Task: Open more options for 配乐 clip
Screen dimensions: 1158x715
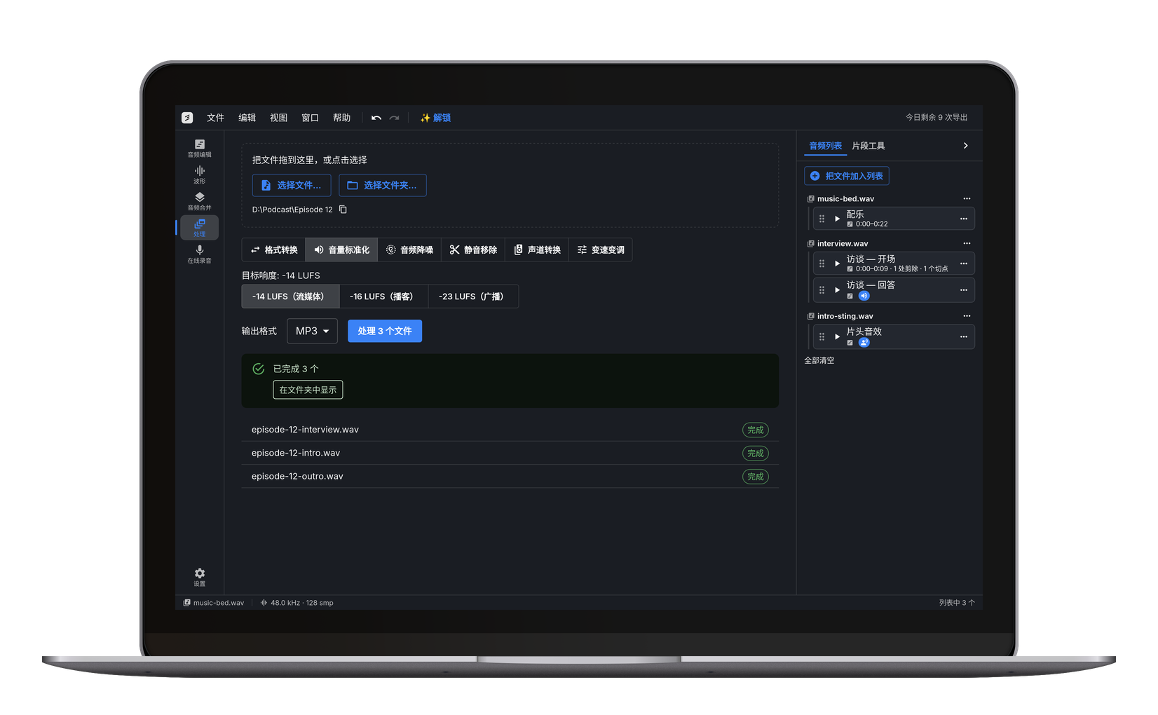Action: pos(964,219)
